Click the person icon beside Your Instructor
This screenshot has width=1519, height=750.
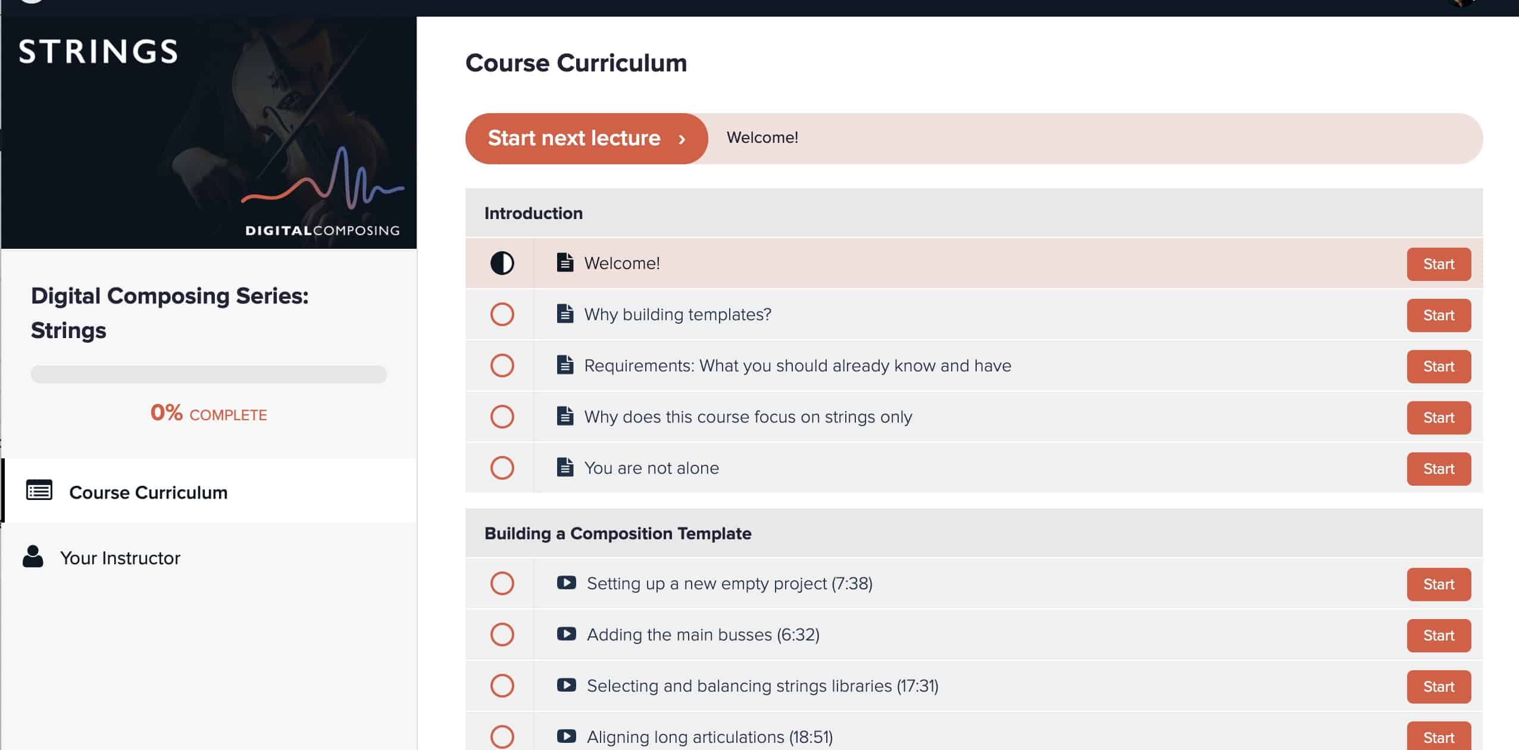[x=33, y=557]
